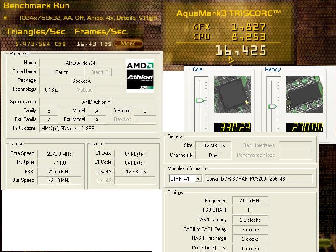This screenshot has height=252, width=336.
Task: Click the Level 2 cache value 512 KBytes
Action: (135, 172)
